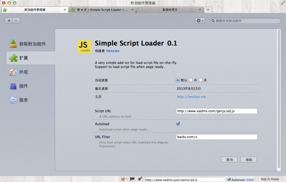Viewport: 286px width, 182px height.
Task: Open the 服务 services speech bubble icon
Action: point(13,100)
